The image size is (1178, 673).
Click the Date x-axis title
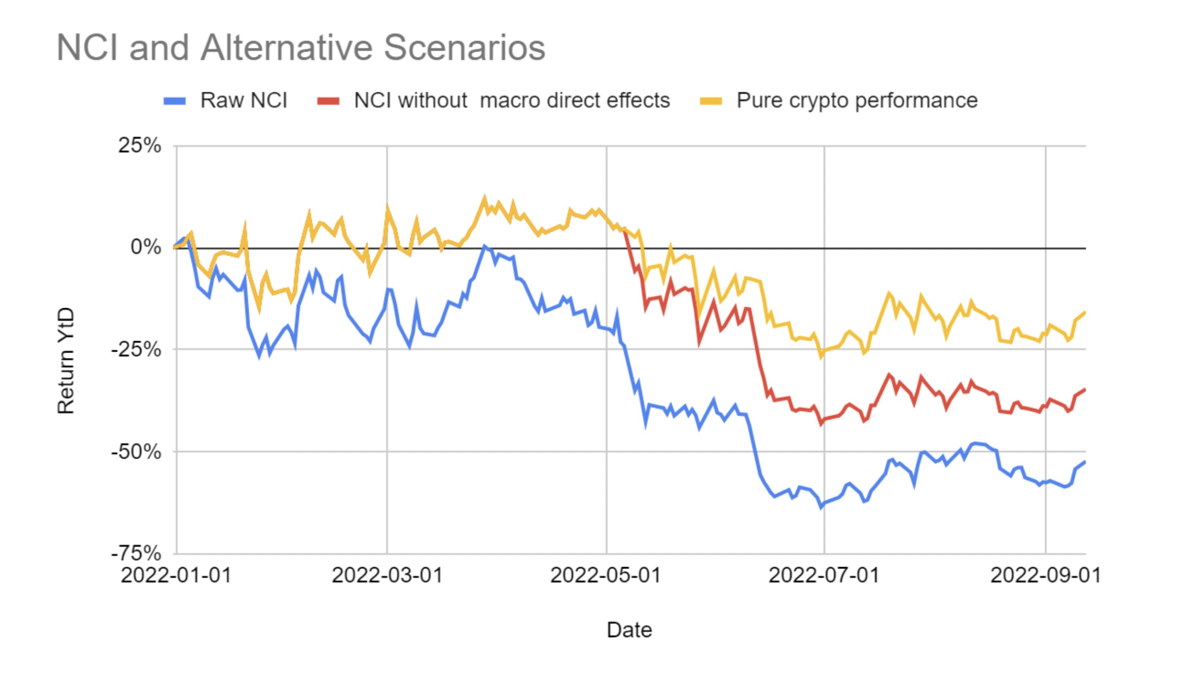tap(629, 630)
